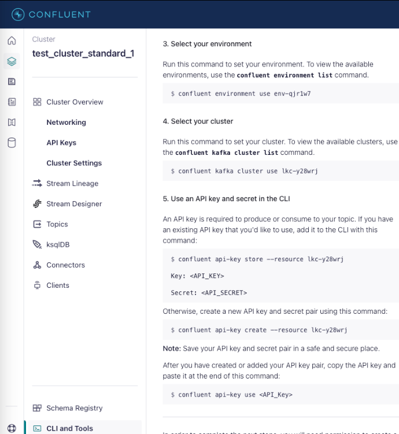Click heading 4. Select your cluster
Image resolution: width=399 pixels, height=434 pixels.
tap(198, 121)
